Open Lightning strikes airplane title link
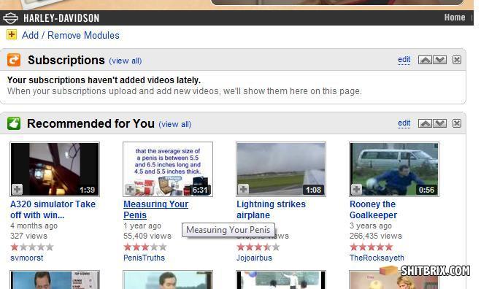The image size is (481, 289). (272, 209)
